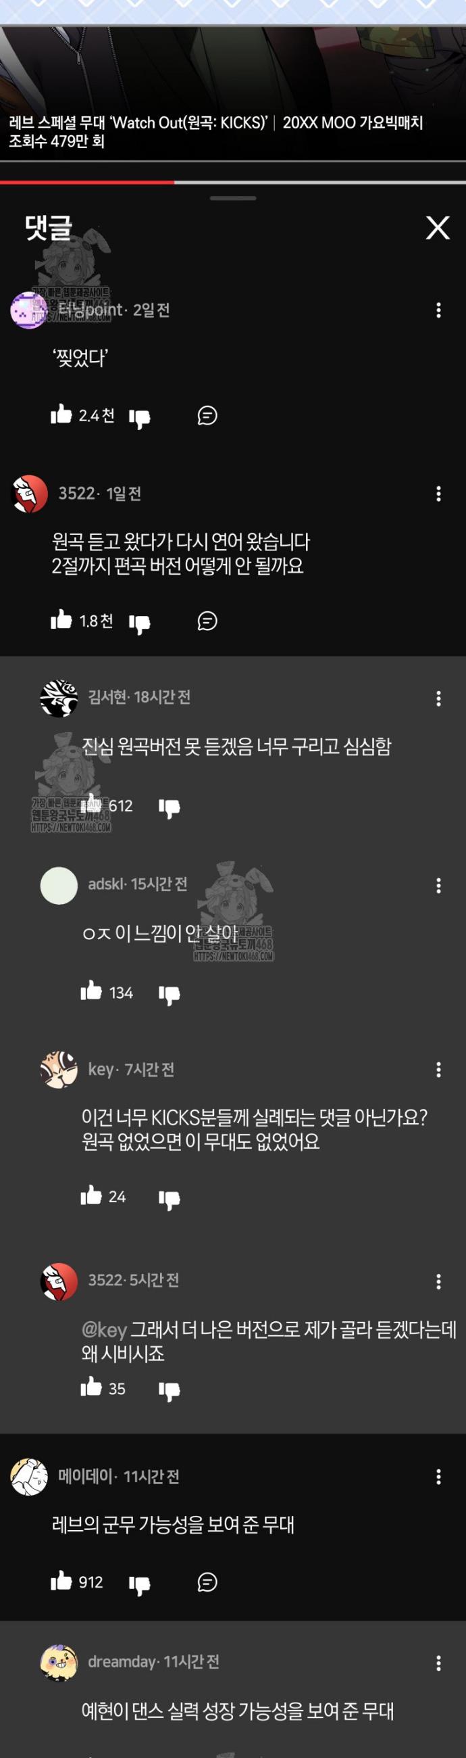Screen dimensions: 466x1758
Task: Dislike the '찢었다' comment
Action: point(140,418)
